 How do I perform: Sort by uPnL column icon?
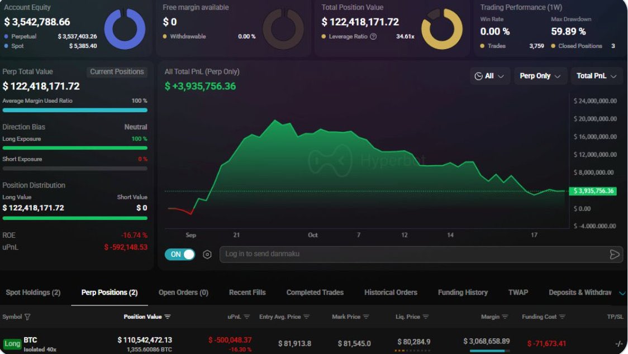coord(247,317)
